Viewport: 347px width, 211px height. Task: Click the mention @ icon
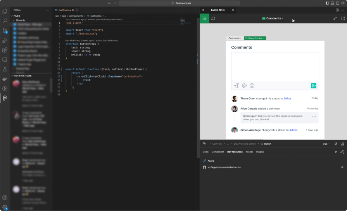coord(244,85)
